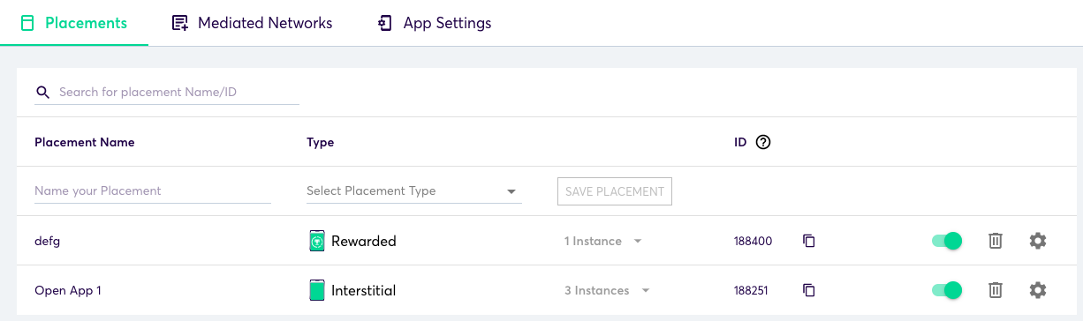Expand the 1 Instance dropdown for defg
1083x321 pixels.
pyautogui.click(x=602, y=241)
